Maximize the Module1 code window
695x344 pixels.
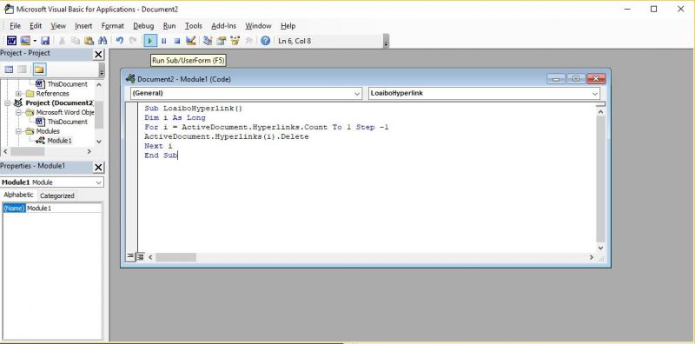576,79
